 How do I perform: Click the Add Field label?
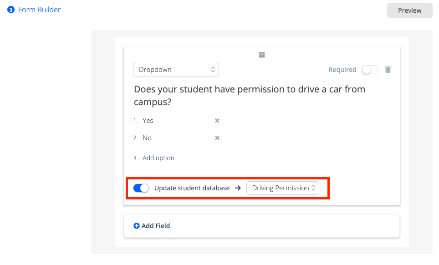(156, 226)
